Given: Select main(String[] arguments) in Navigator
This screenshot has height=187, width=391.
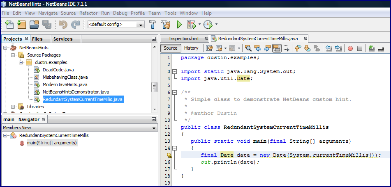Looking at the screenshot, I should (x=52, y=143).
